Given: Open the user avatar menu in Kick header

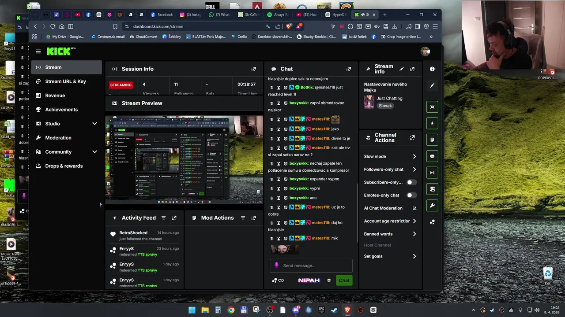Looking at the screenshot, I should click(x=425, y=52).
